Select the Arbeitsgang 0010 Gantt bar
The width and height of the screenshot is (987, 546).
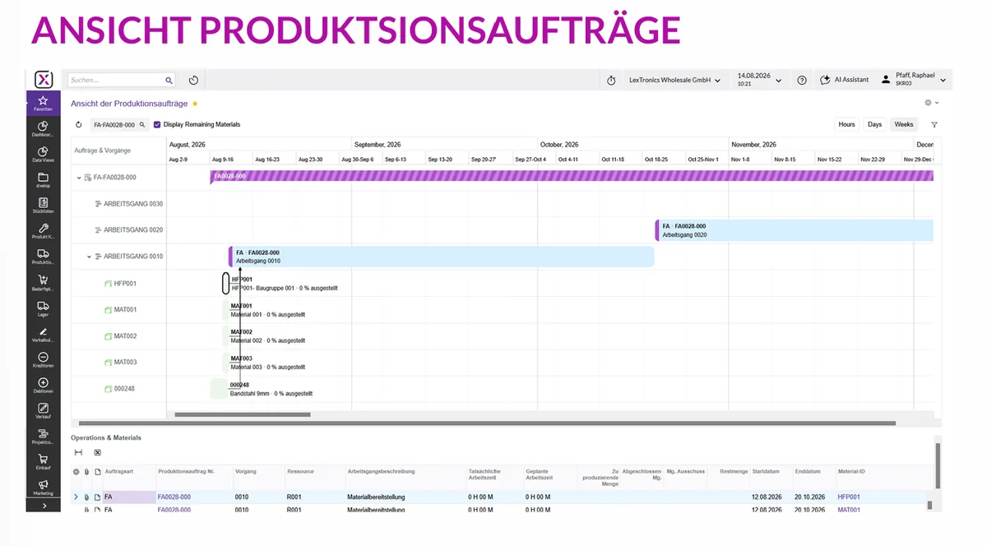442,257
